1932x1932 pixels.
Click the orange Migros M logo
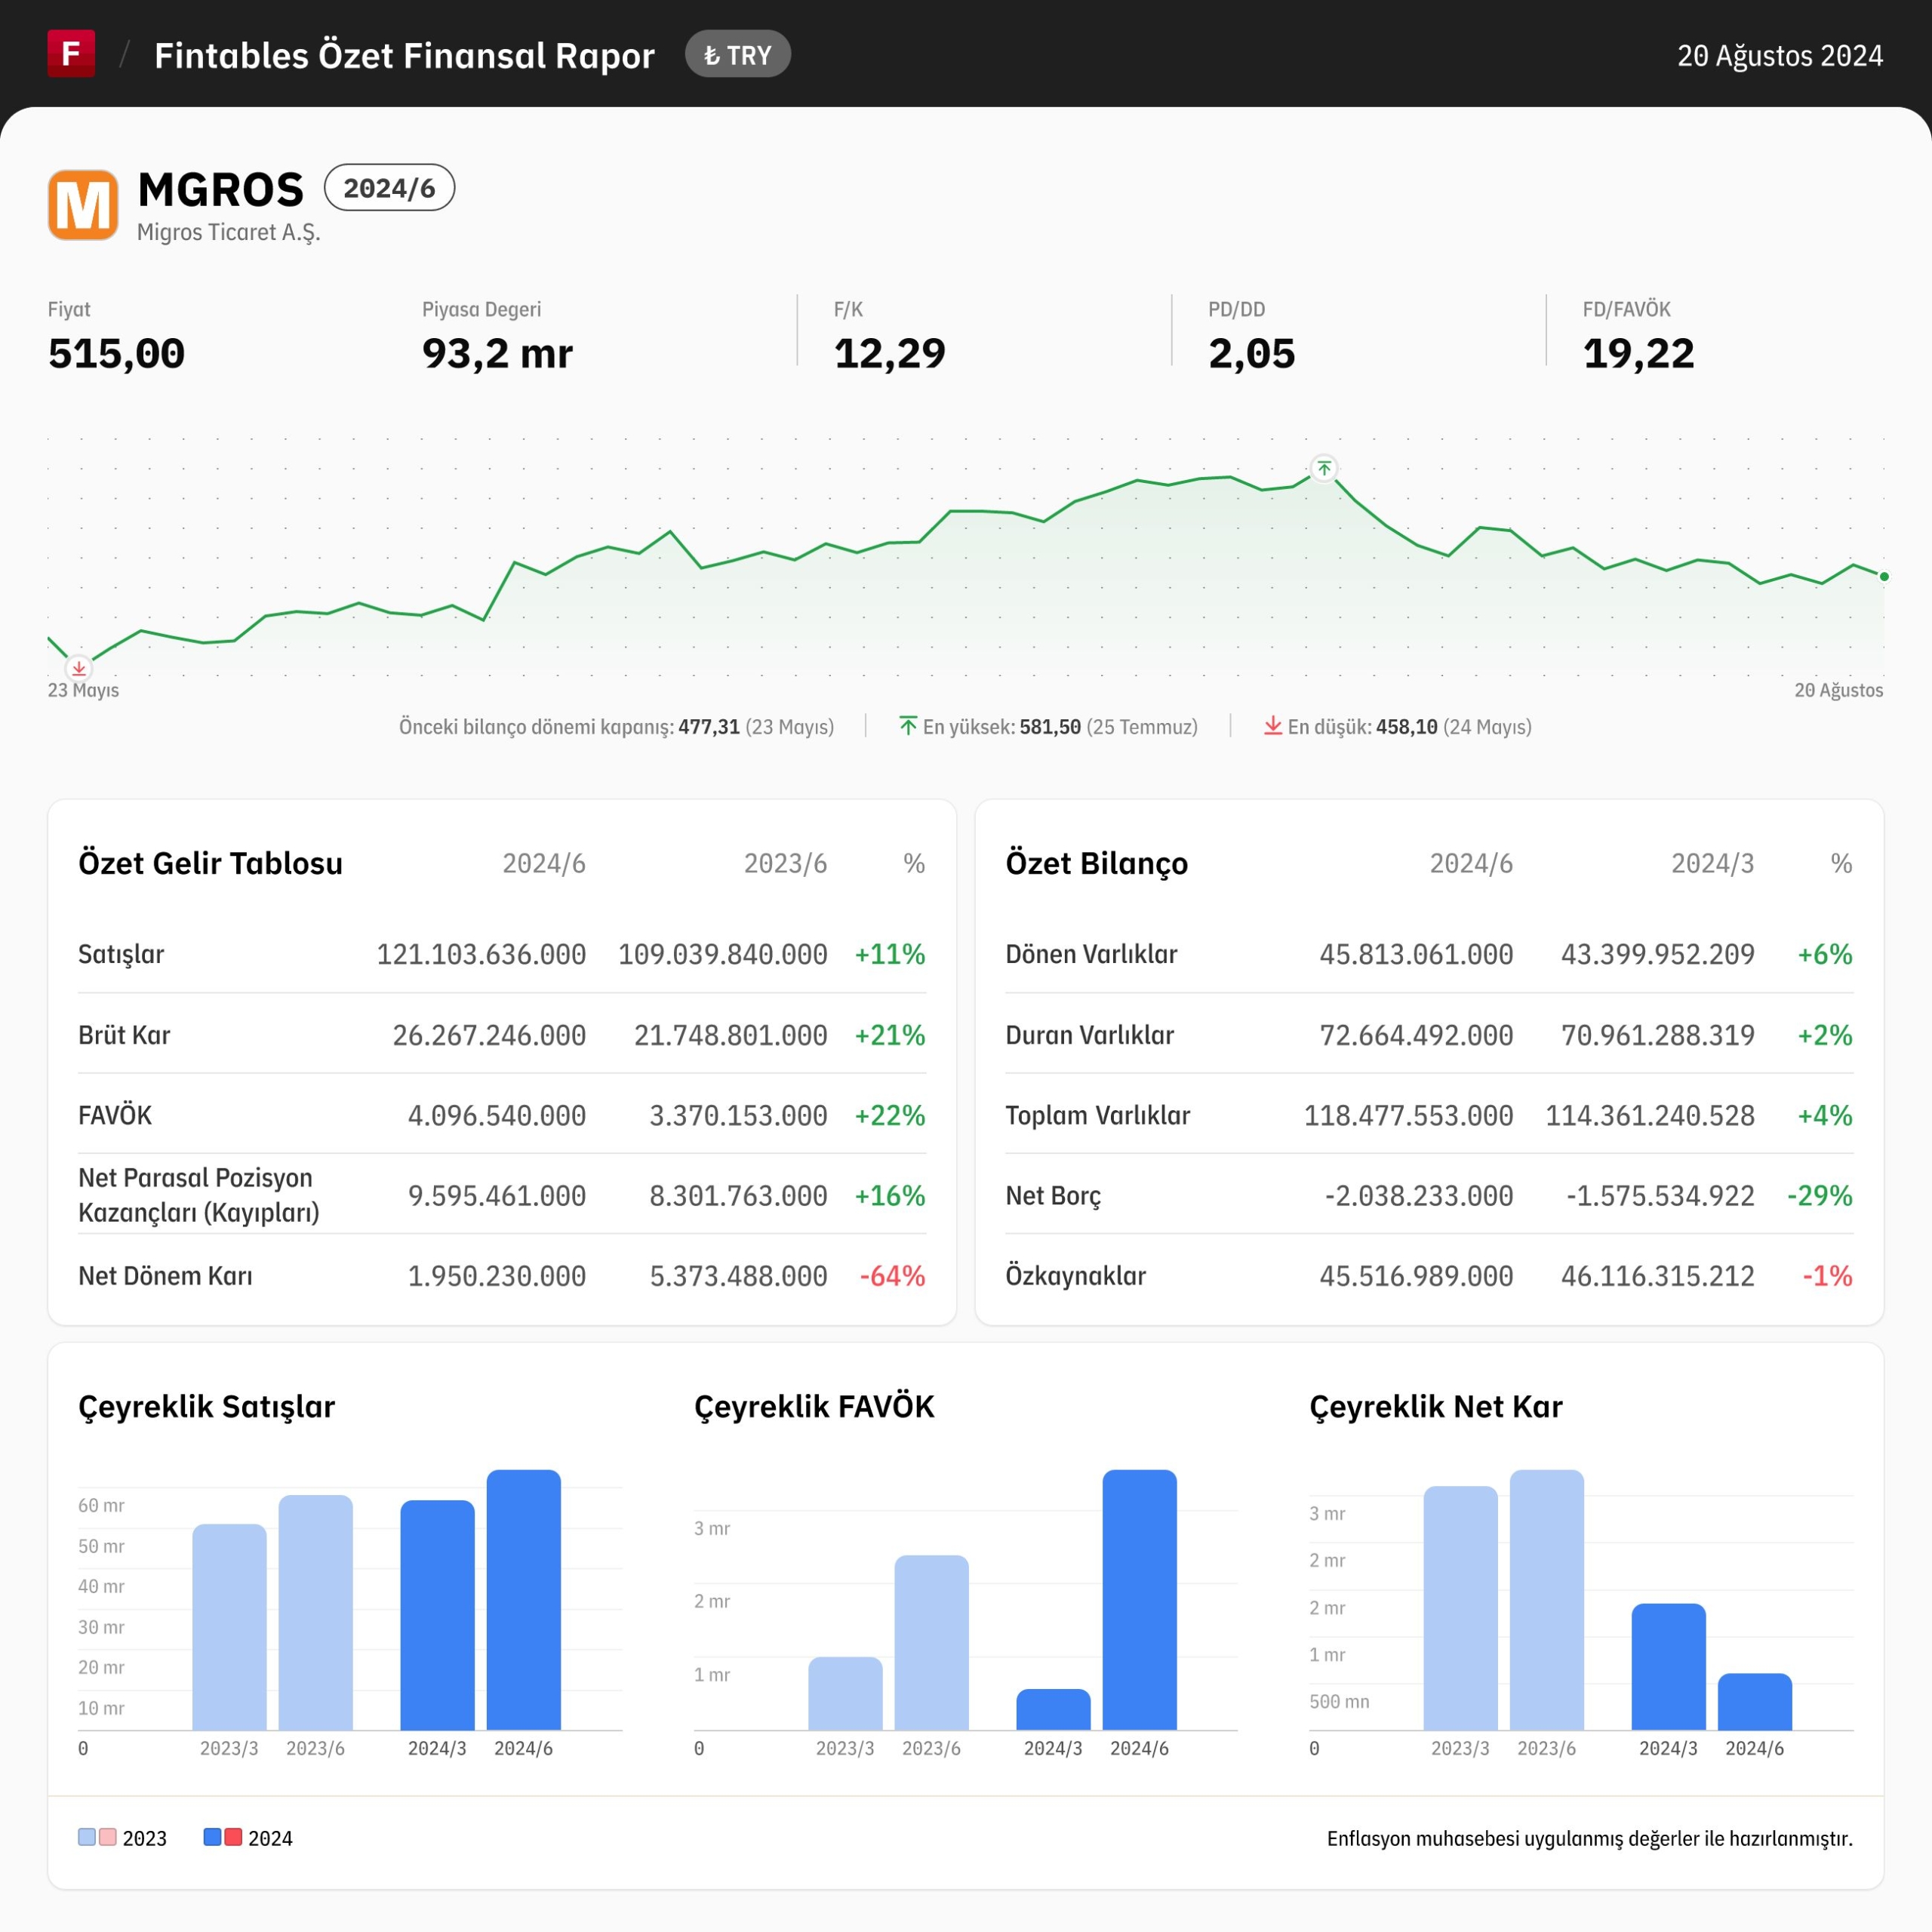tap(83, 205)
